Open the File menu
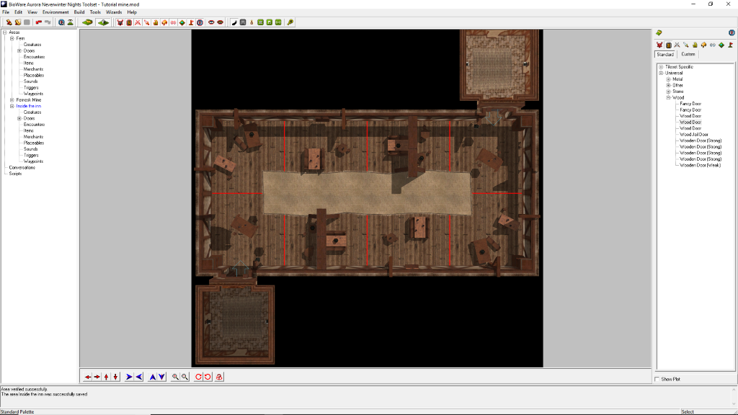The width and height of the screenshot is (738, 415). (6, 12)
